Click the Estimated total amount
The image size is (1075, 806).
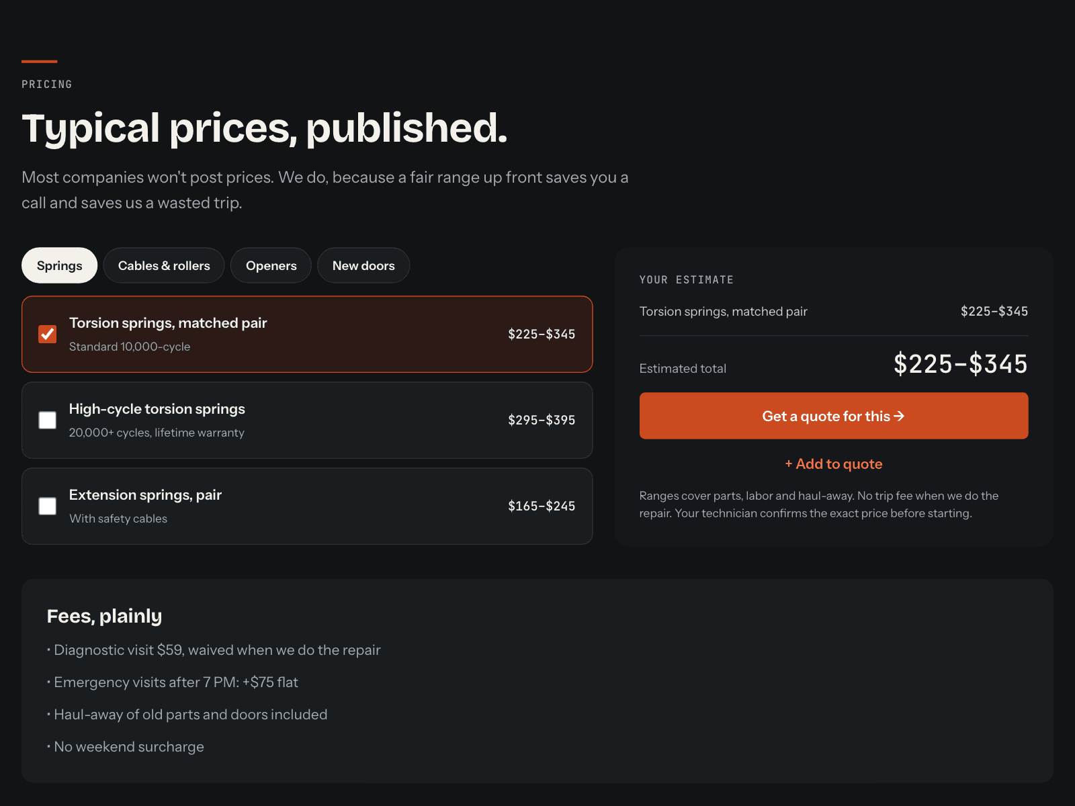click(x=961, y=364)
